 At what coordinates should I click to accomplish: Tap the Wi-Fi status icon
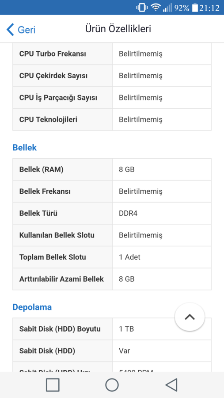tap(155, 8)
